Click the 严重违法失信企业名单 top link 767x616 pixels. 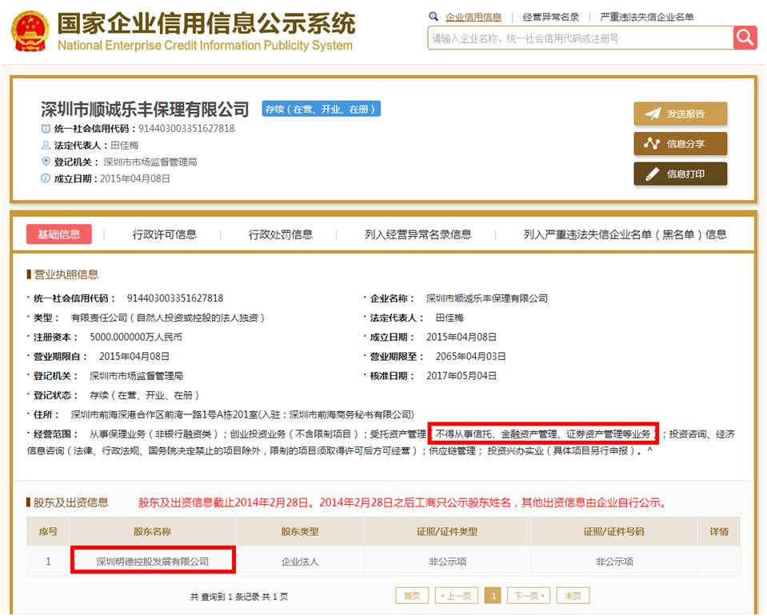click(x=646, y=17)
